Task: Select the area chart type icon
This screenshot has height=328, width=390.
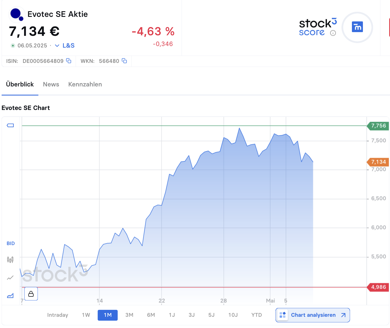Action: (x=10, y=296)
